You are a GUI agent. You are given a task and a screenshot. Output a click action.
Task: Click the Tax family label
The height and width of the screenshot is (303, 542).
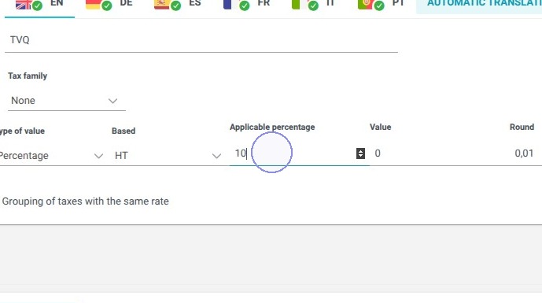coord(28,76)
